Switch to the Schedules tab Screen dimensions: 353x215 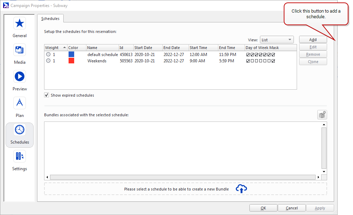tap(50, 19)
